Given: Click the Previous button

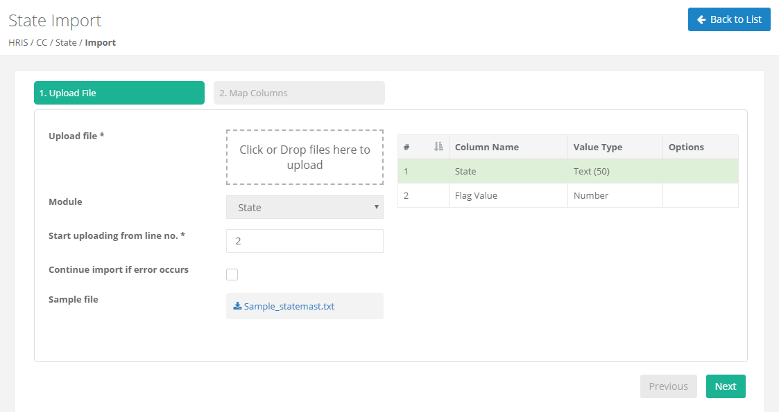Looking at the screenshot, I should pyautogui.click(x=668, y=386).
